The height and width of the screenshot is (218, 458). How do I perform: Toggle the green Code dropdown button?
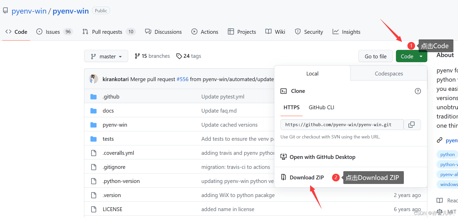click(x=412, y=56)
